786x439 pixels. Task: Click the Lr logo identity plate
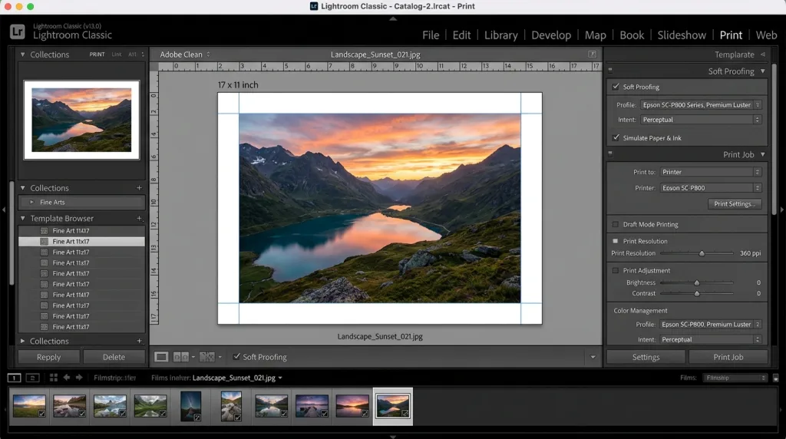tap(17, 31)
